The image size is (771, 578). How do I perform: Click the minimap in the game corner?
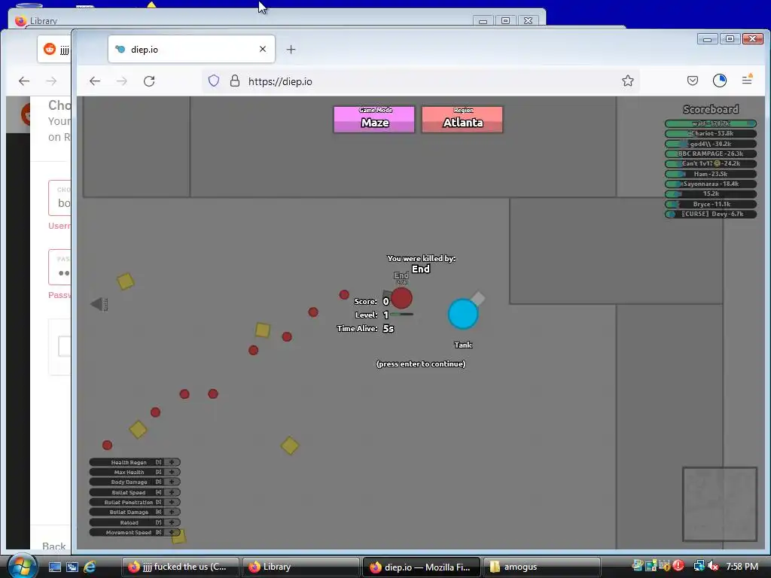coord(719,503)
